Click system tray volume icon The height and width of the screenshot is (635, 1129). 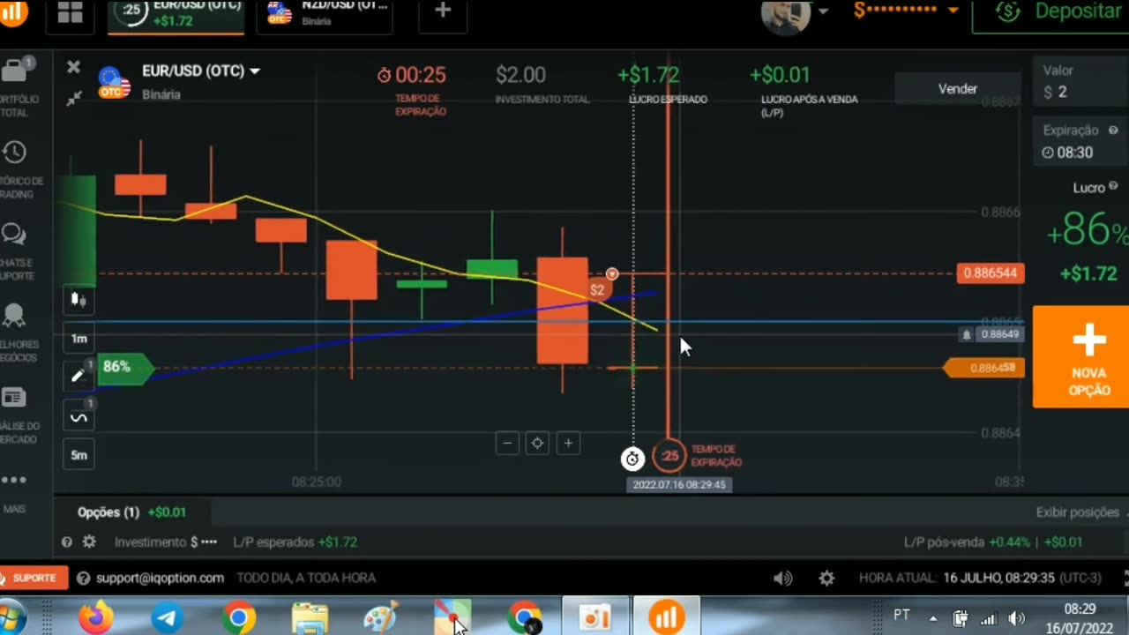pyautogui.click(x=1016, y=618)
